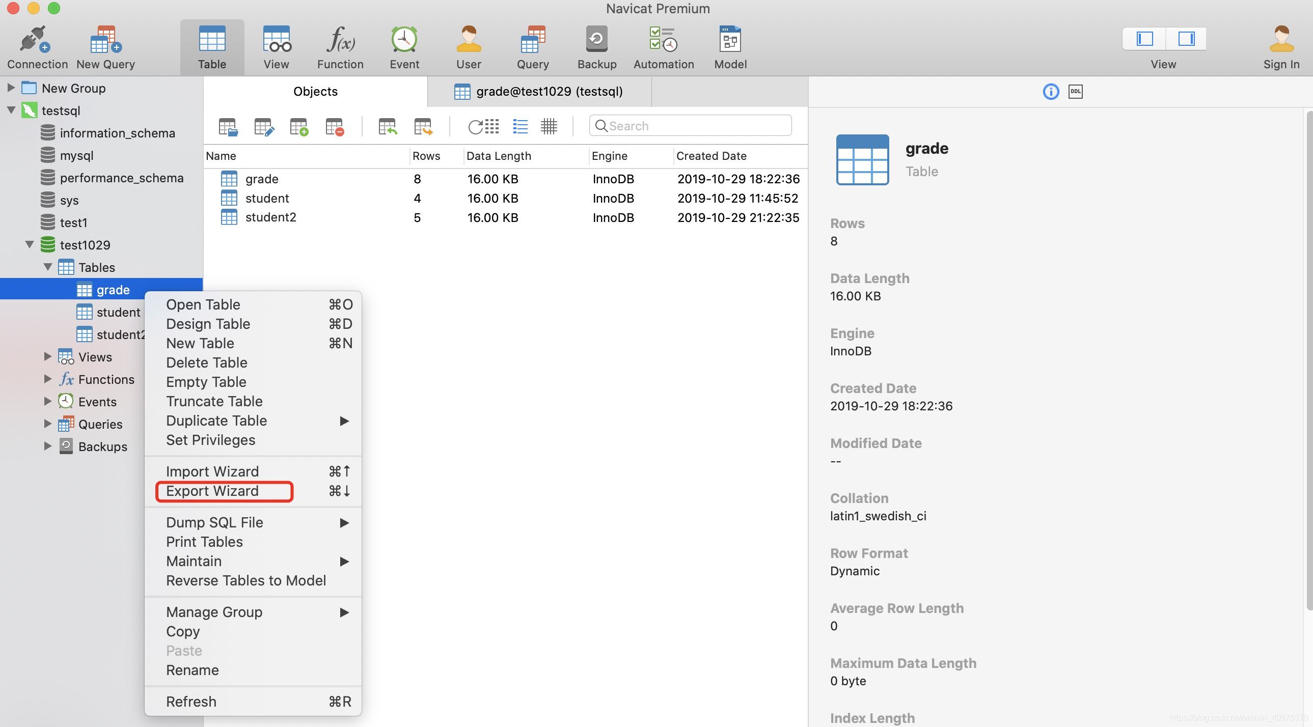Select Design Table in the context menu
Image resolution: width=1313 pixels, height=727 pixels.
point(208,324)
